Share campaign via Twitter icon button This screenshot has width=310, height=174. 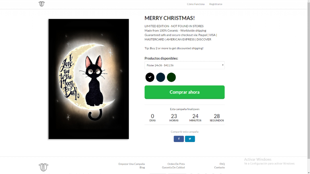coord(190,139)
